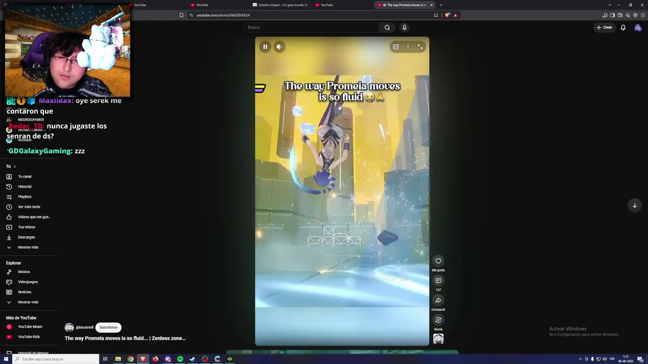The height and width of the screenshot is (364, 648).
Task: Open the tab search dropdown chevron
Action: tap(610, 5)
